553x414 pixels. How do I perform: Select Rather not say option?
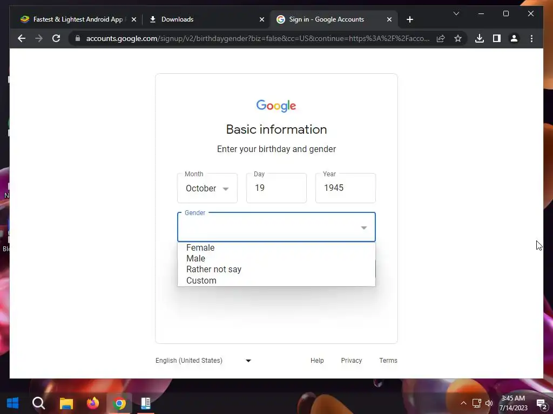pyautogui.click(x=276, y=270)
